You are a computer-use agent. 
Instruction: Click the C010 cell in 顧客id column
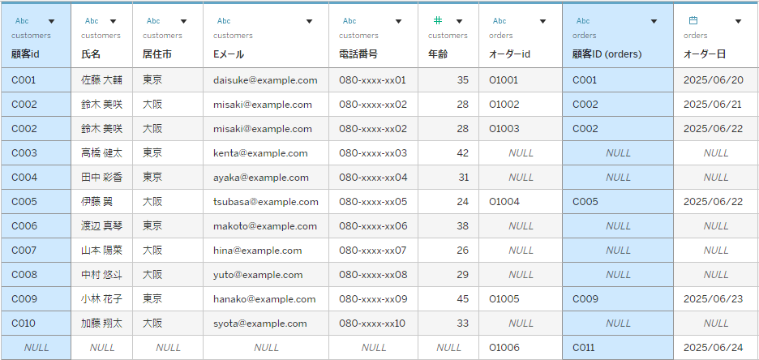(x=36, y=324)
